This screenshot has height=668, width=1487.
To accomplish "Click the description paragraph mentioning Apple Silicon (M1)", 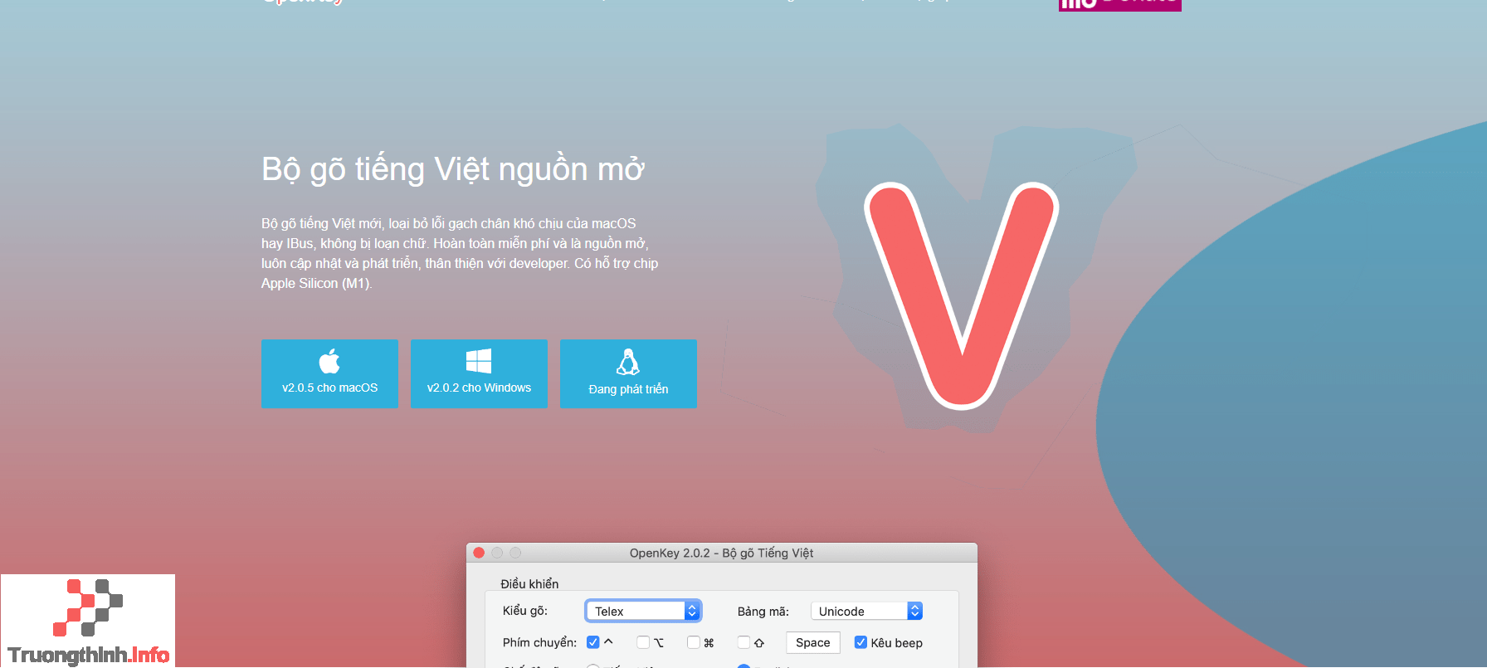I will pyautogui.click(x=460, y=253).
